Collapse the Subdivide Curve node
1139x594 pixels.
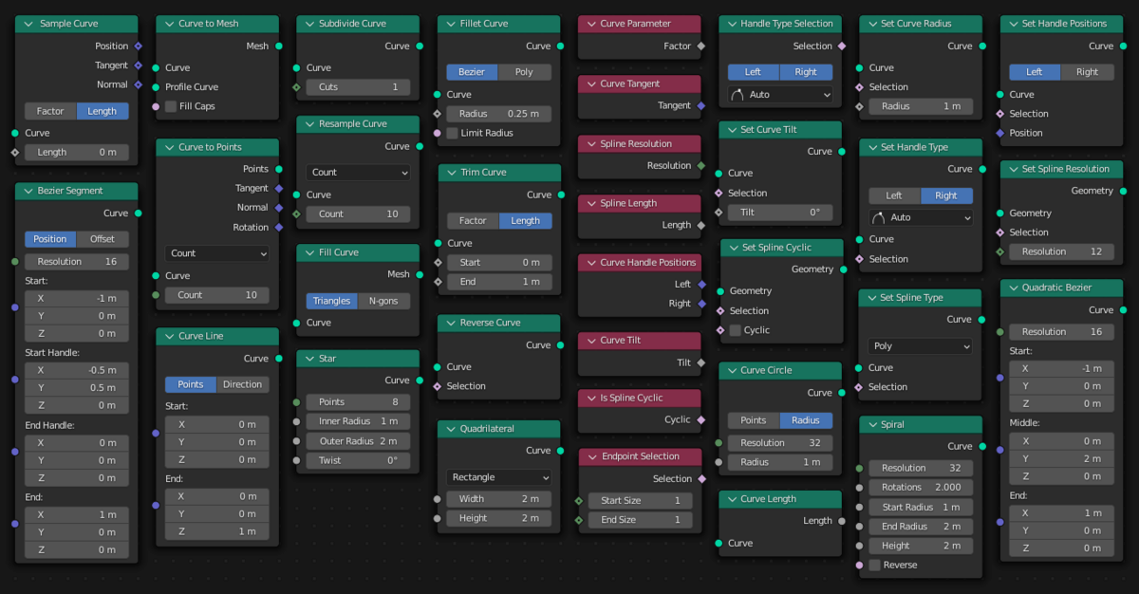click(308, 23)
